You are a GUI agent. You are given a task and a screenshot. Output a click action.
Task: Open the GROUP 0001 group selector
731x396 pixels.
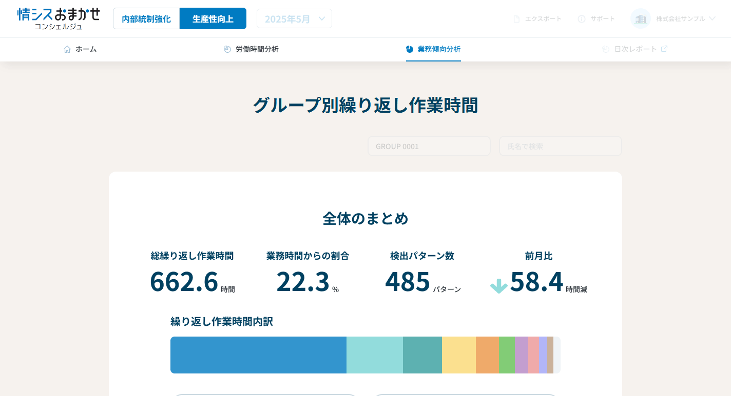[x=429, y=146]
